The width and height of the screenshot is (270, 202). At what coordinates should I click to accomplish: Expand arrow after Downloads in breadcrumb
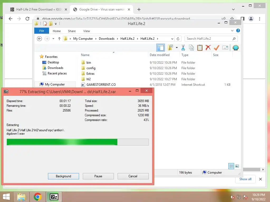(x=117, y=39)
